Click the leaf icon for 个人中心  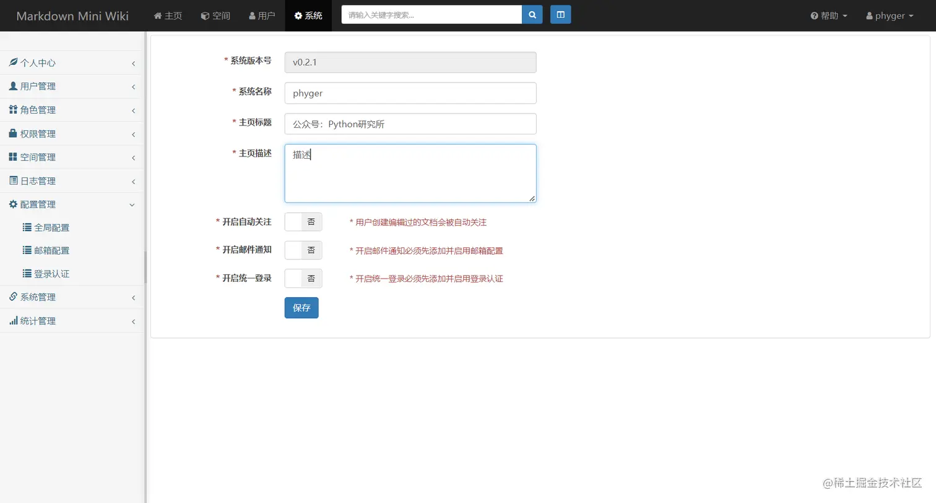[x=13, y=62]
